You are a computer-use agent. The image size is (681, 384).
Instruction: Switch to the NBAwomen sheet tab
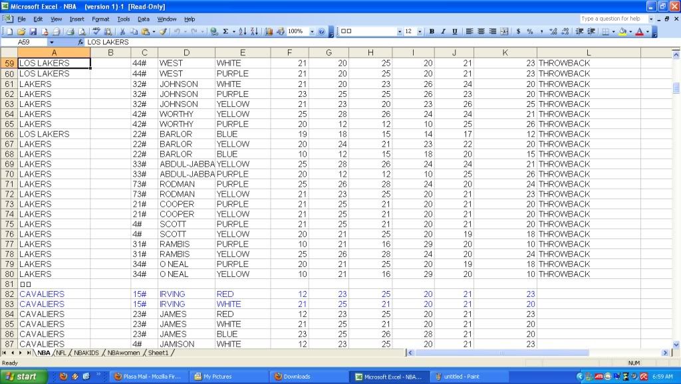[x=123, y=353]
